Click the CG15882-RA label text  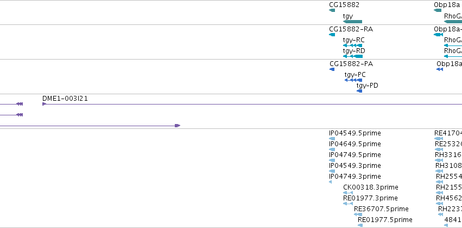(x=351, y=29)
